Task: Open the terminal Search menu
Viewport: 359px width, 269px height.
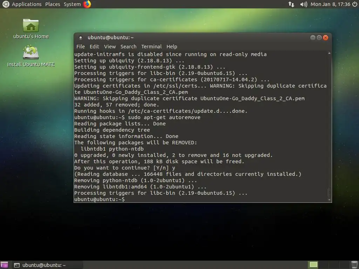Action: (x=128, y=47)
